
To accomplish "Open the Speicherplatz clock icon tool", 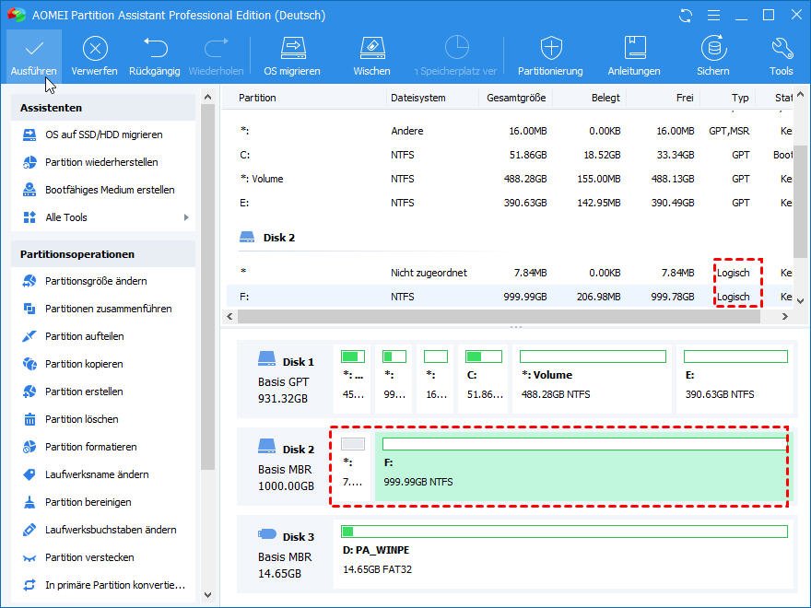I will click(x=457, y=48).
